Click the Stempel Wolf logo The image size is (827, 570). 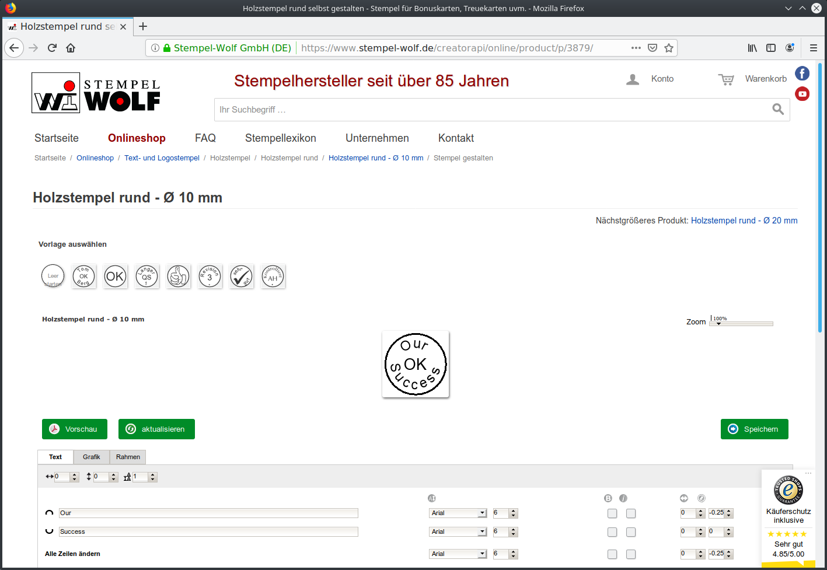tap(96, 93)
